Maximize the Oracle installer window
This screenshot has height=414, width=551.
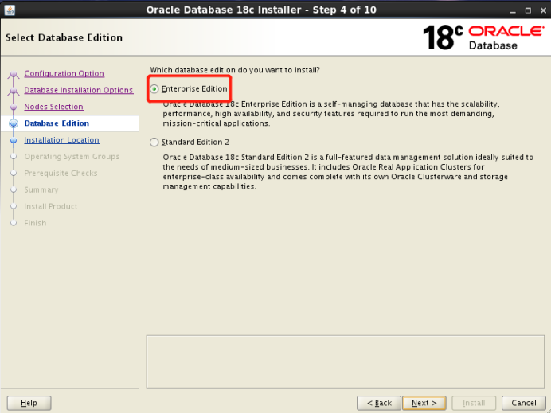click(x=528, y=10)
